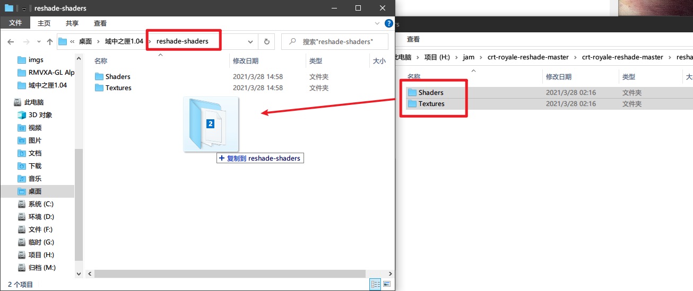693x291 pixels.
Task: Select 此电脑 in the navigation pane
Action: 34,102
